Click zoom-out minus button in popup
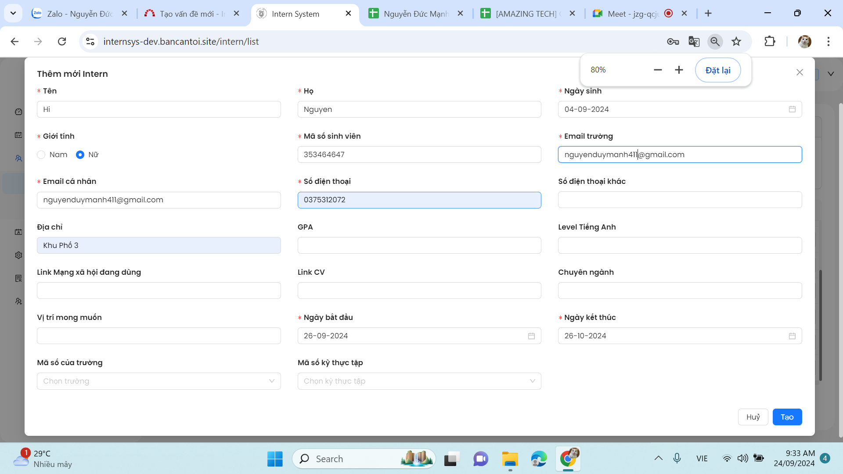Image resolution: width=843 pixels, height=474 pixels. point(658,70)
